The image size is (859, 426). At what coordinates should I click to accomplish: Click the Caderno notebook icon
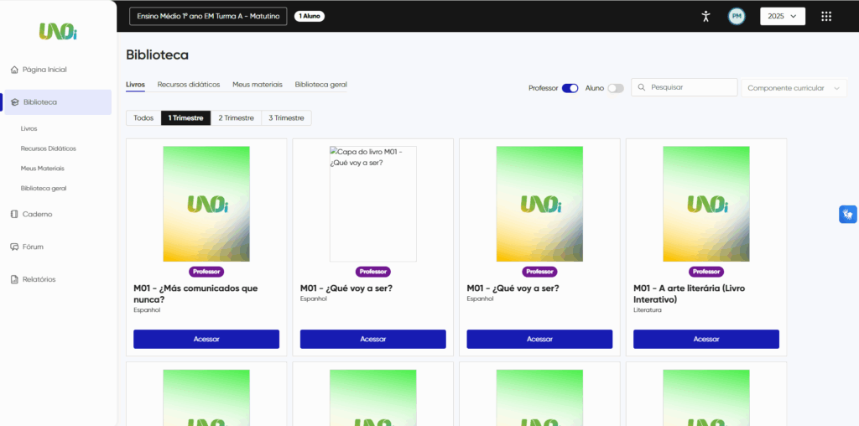14,214
